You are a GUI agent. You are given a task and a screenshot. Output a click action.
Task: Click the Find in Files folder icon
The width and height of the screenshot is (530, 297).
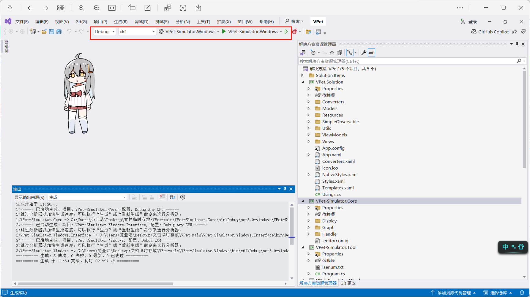pyautogui.click(x=309, y=32)
